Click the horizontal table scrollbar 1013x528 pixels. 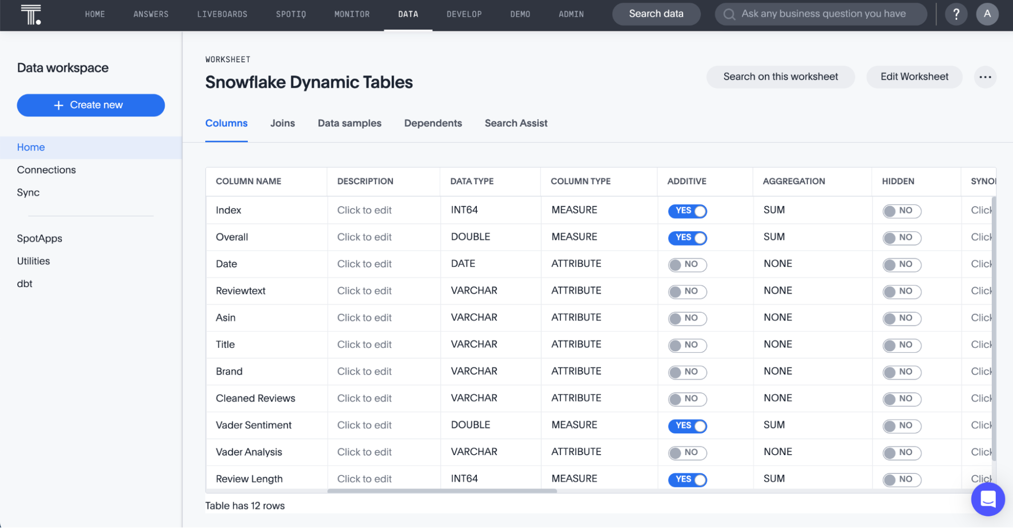click(x=442, y=491)
